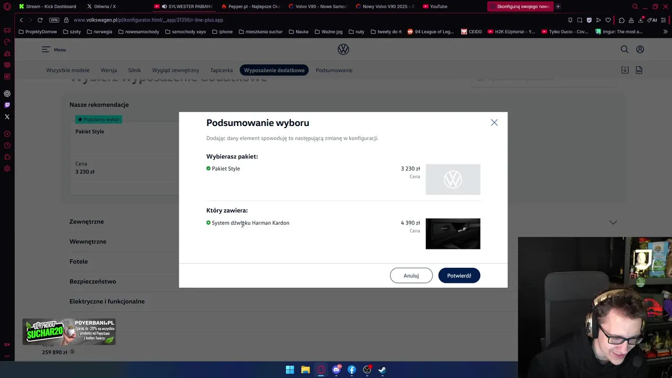Go back with browser back arrow

click(x=21, y=20)
